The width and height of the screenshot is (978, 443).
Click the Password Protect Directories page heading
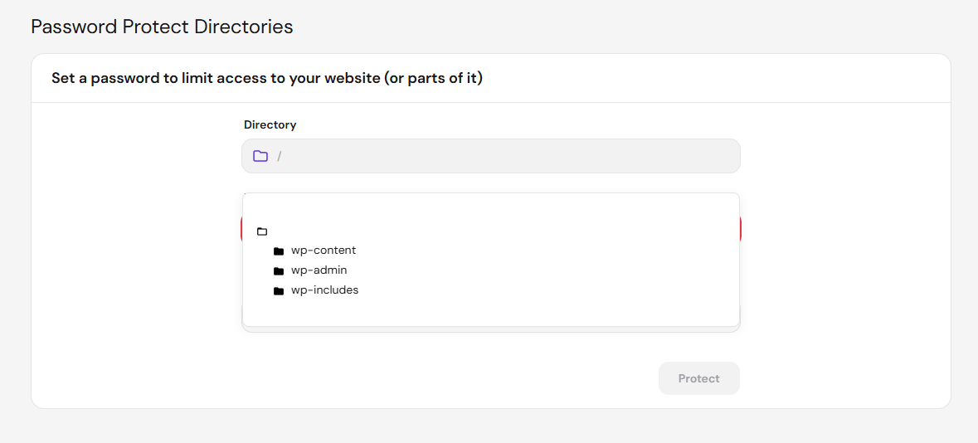[x=162, y=27]
